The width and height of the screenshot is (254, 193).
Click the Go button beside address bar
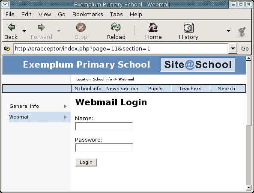[x=245, y=48]
